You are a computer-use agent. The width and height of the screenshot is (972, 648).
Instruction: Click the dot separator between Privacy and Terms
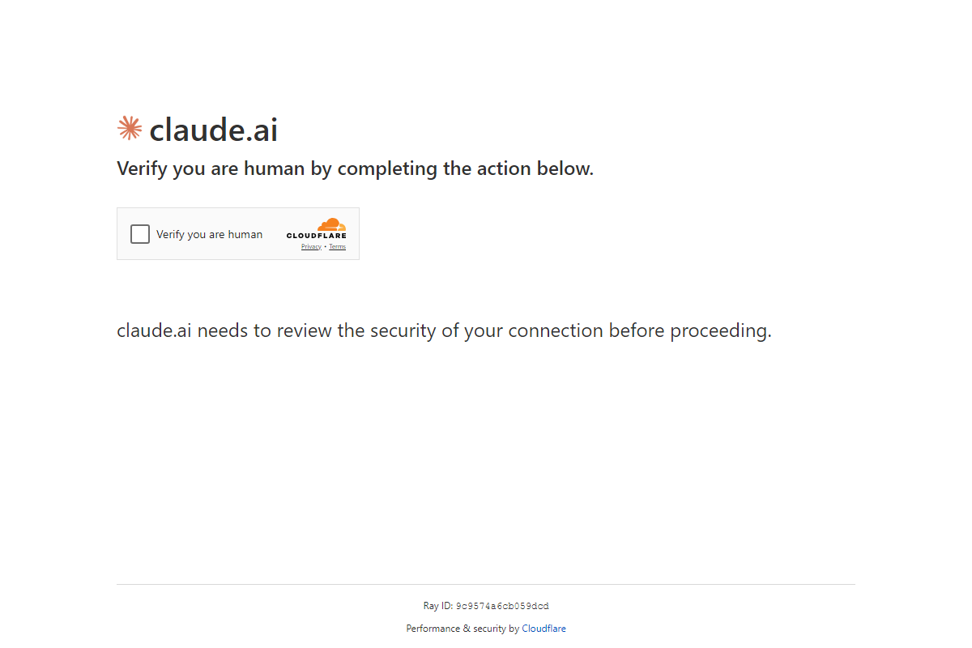click(325, 246)
